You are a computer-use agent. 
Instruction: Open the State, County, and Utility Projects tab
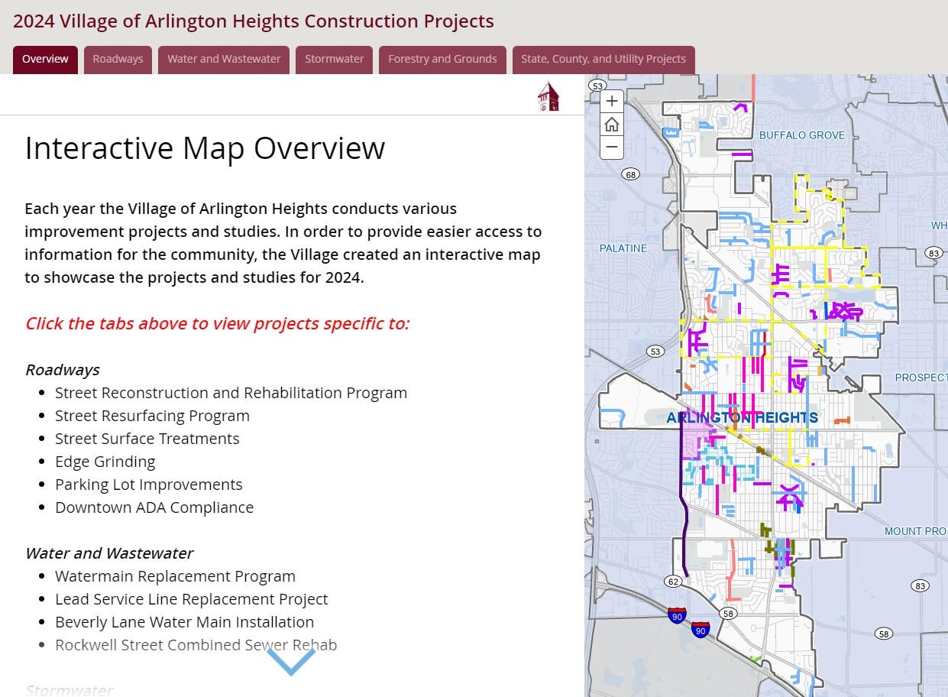coord(603,58)
